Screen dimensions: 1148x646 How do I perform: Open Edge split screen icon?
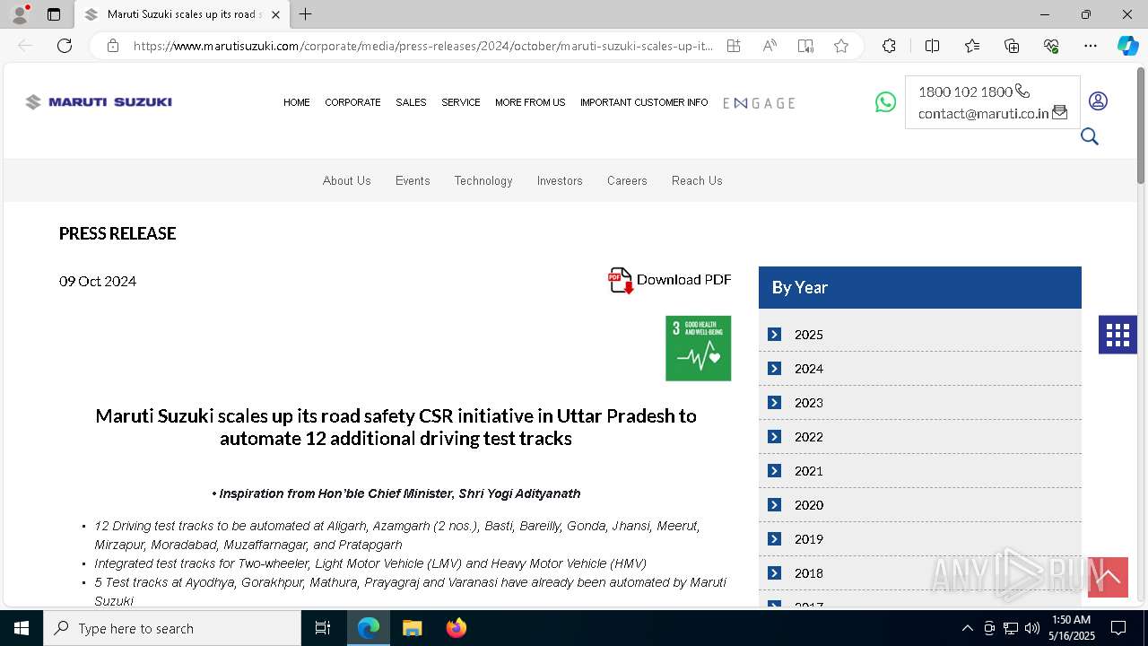pos(932,46)
